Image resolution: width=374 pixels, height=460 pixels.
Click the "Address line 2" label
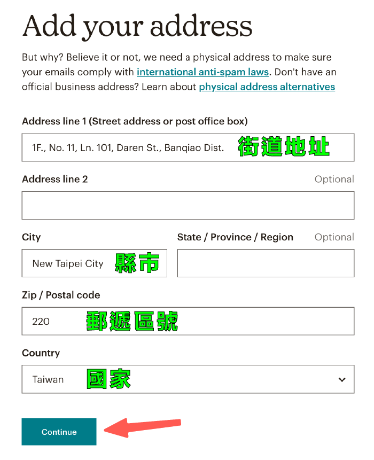tap(54, 180)
